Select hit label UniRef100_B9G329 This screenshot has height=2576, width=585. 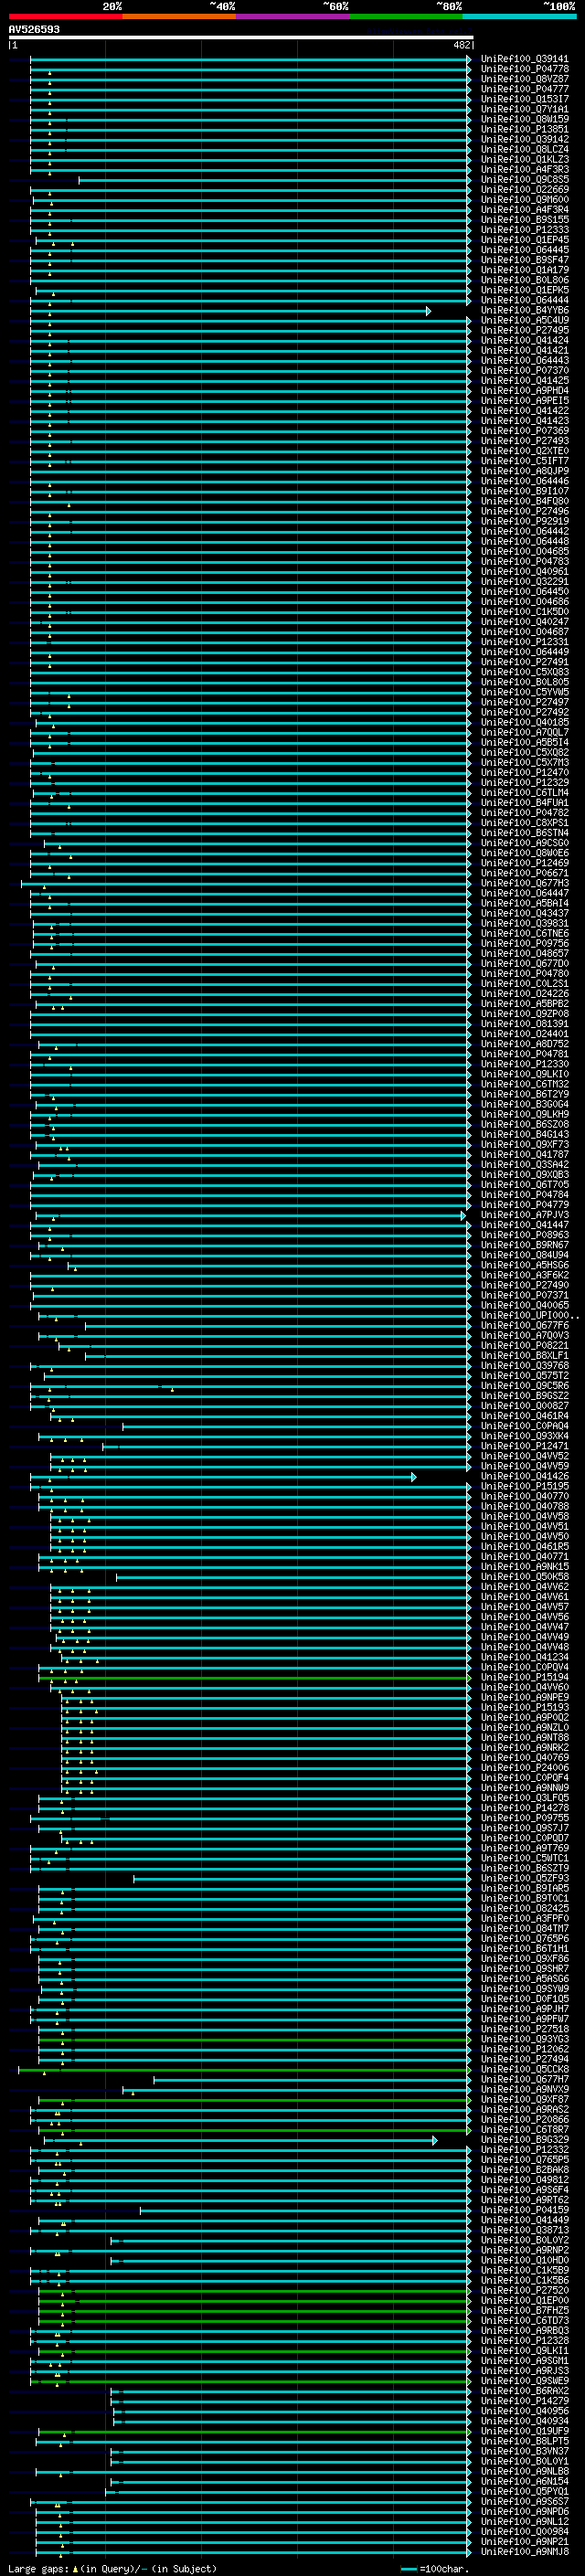(x=525, y=2141)
